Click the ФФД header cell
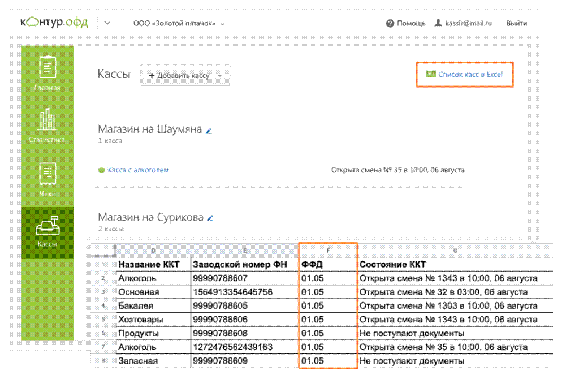579x389 pixels. pyautogui.click(x=328, y=264)
